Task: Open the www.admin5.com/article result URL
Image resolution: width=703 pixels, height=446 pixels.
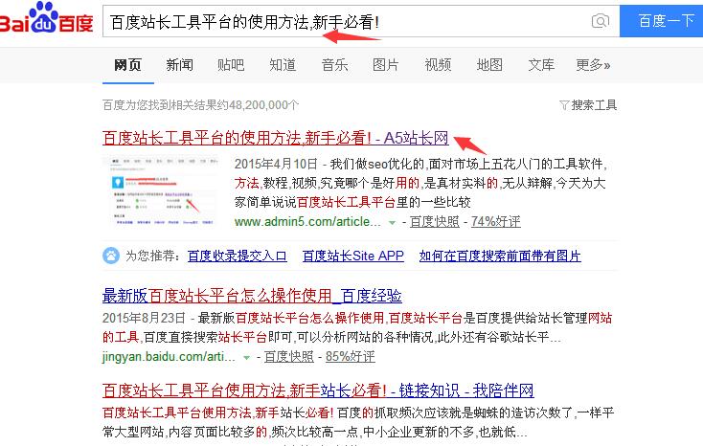Action: tap(307, 221)
